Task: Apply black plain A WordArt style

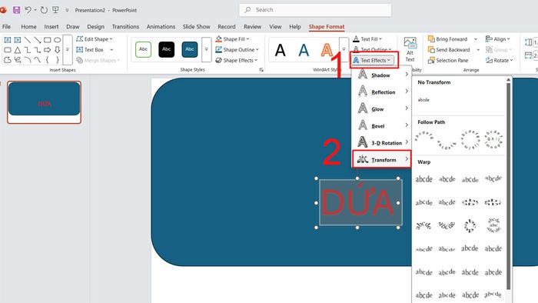Action: (x=281, y=50)
